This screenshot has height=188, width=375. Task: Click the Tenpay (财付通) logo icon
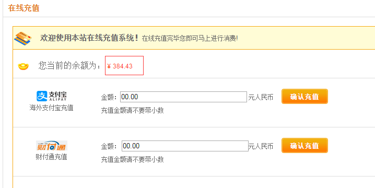tap(52, 146)
